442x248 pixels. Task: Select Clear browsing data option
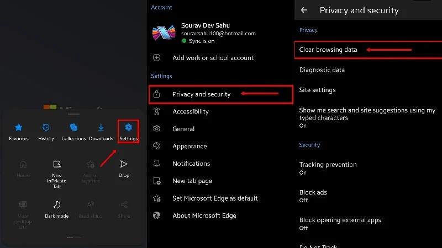click(368, 50)
